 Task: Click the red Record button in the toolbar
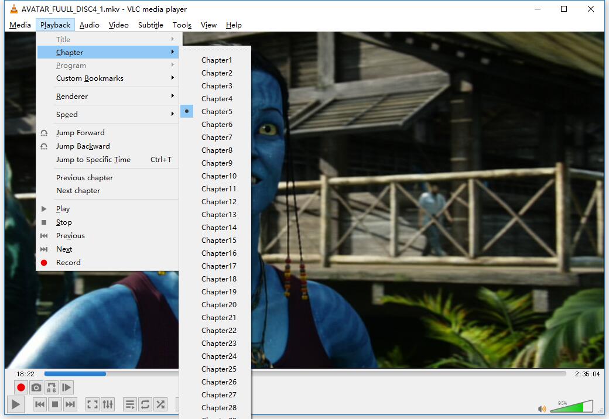click(x=21, y=387)
